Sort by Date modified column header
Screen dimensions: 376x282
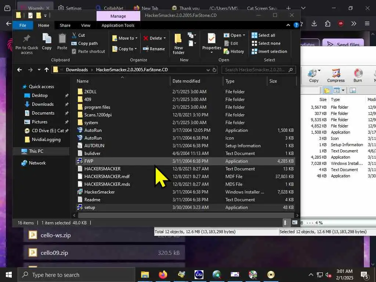pos(196,81)
